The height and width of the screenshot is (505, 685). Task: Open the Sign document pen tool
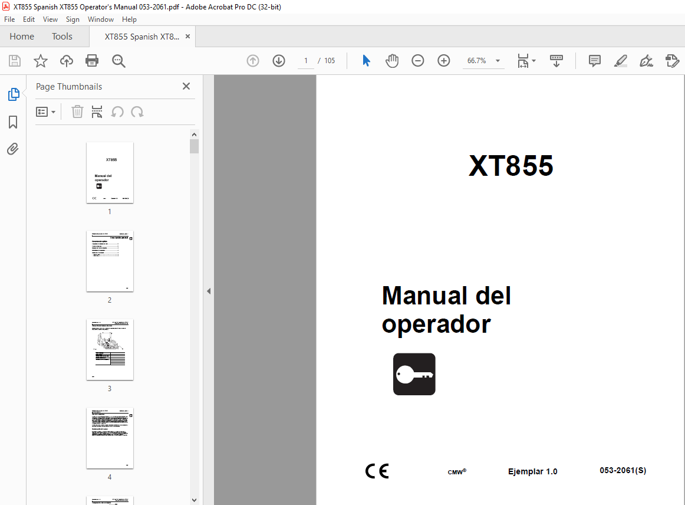tap(646, 61)
